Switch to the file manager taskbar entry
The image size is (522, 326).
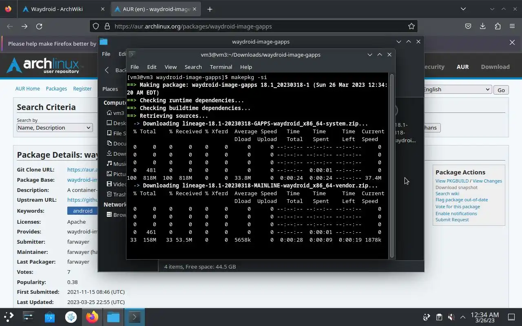coord(113,317)
